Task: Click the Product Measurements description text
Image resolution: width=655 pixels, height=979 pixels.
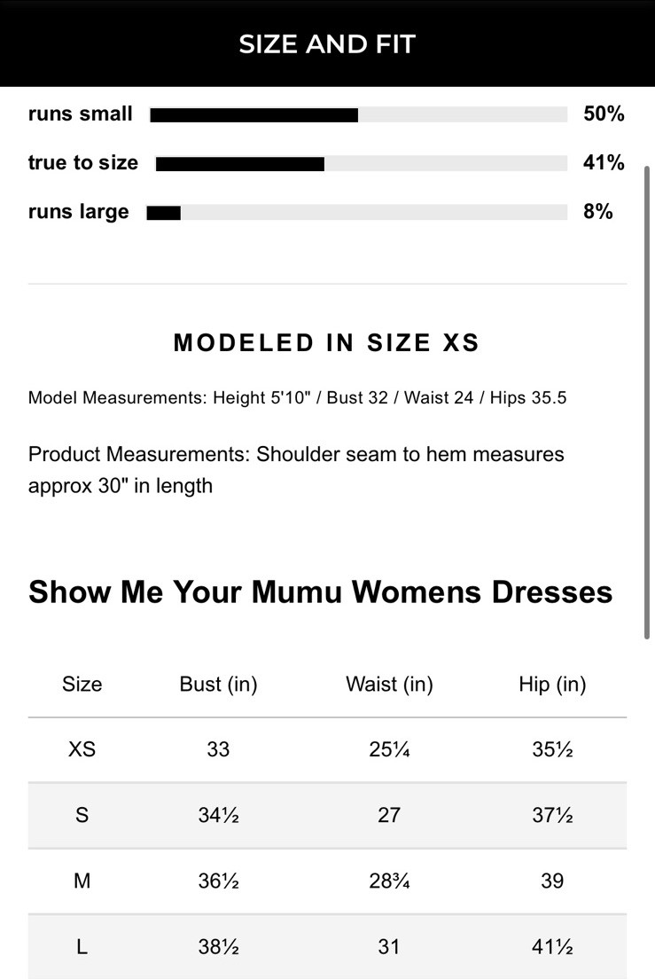Action: coord(296,470)
